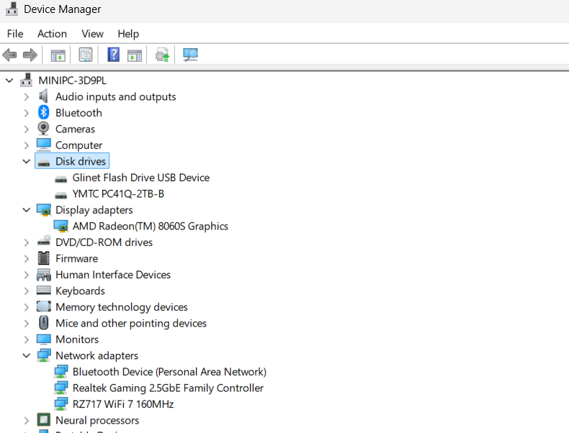The height and width of the screenshot is (433, 569).
Task: Click Show/Hide Console Tree toolbar icon
Action: pyautogui.click(x=58, y=55)
